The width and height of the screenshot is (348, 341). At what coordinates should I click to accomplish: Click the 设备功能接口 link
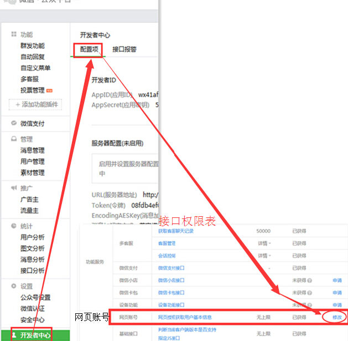pos(171,305)
